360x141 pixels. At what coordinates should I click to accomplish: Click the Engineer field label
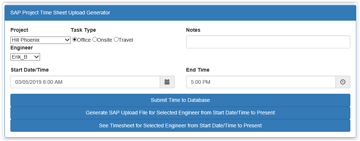click(x=22, y=48)
